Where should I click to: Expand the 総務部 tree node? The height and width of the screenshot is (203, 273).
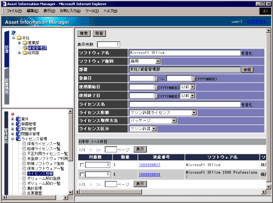[x=19, y=53]
